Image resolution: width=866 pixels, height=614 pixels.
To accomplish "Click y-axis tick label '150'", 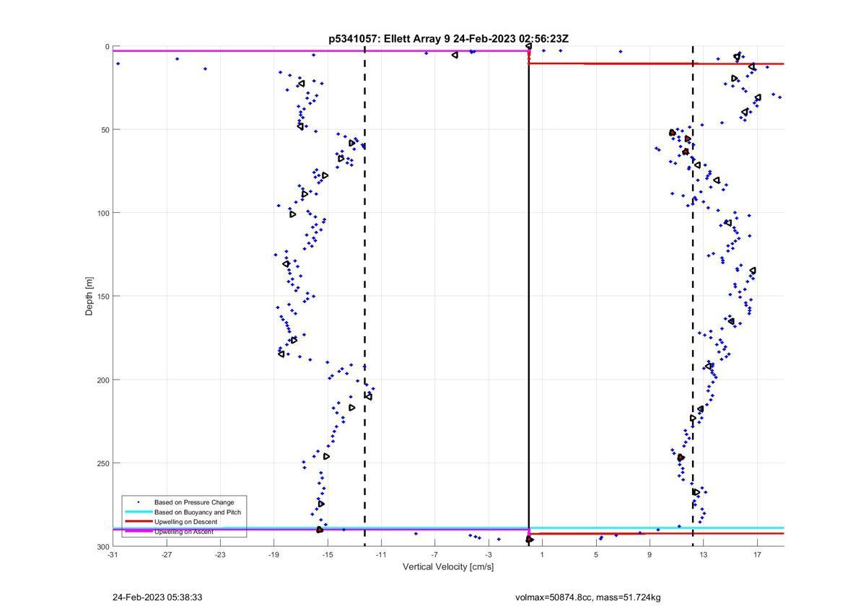I will [103, 297].
